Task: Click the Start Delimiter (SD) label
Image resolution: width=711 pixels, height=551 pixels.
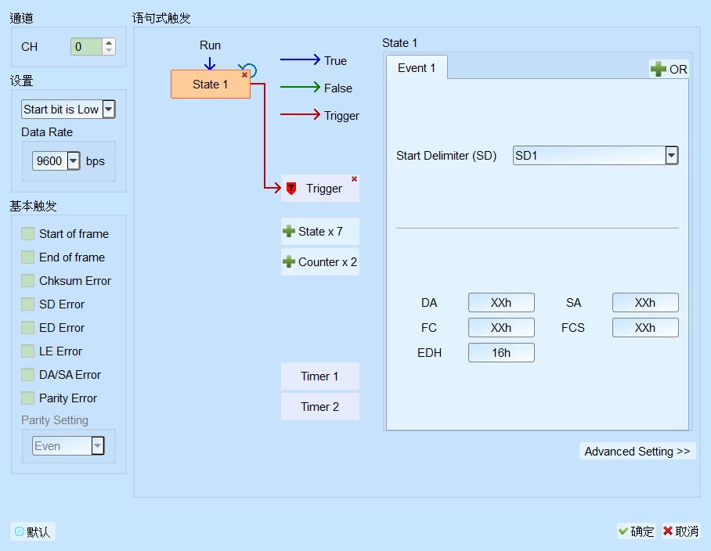Action: click(446, 156)
